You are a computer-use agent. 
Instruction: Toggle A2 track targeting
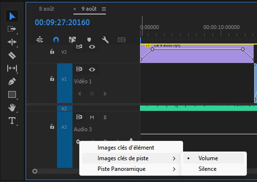[x=65, y=108]
